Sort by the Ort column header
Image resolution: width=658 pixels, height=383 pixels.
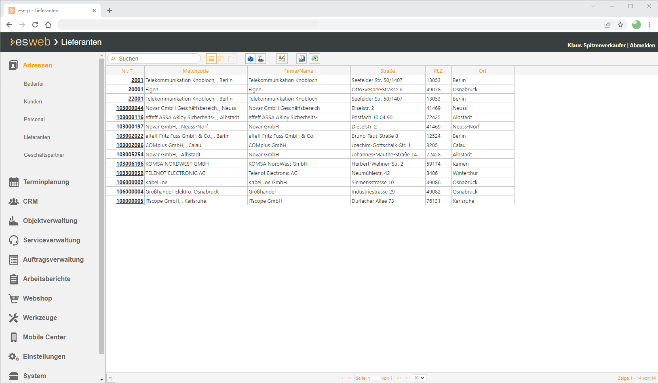point(483,71)
